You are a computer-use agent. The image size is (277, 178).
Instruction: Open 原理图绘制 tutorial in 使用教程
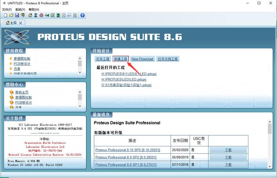coord(22,59)
